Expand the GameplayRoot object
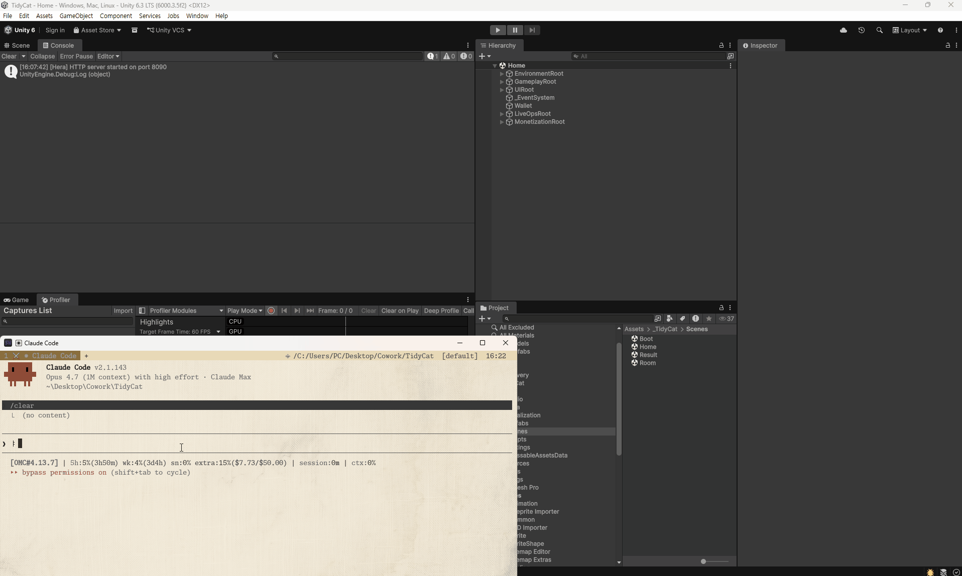Viewport: 962px width, 576px height. (502, 82)
